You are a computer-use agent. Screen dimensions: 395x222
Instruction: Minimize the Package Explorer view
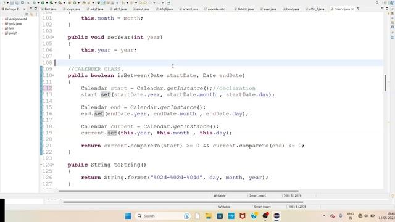pyautogui.click(x=31, y=9)
